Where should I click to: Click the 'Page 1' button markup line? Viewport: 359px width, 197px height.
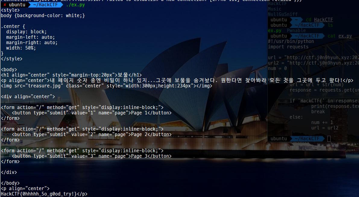click(92, 113)
